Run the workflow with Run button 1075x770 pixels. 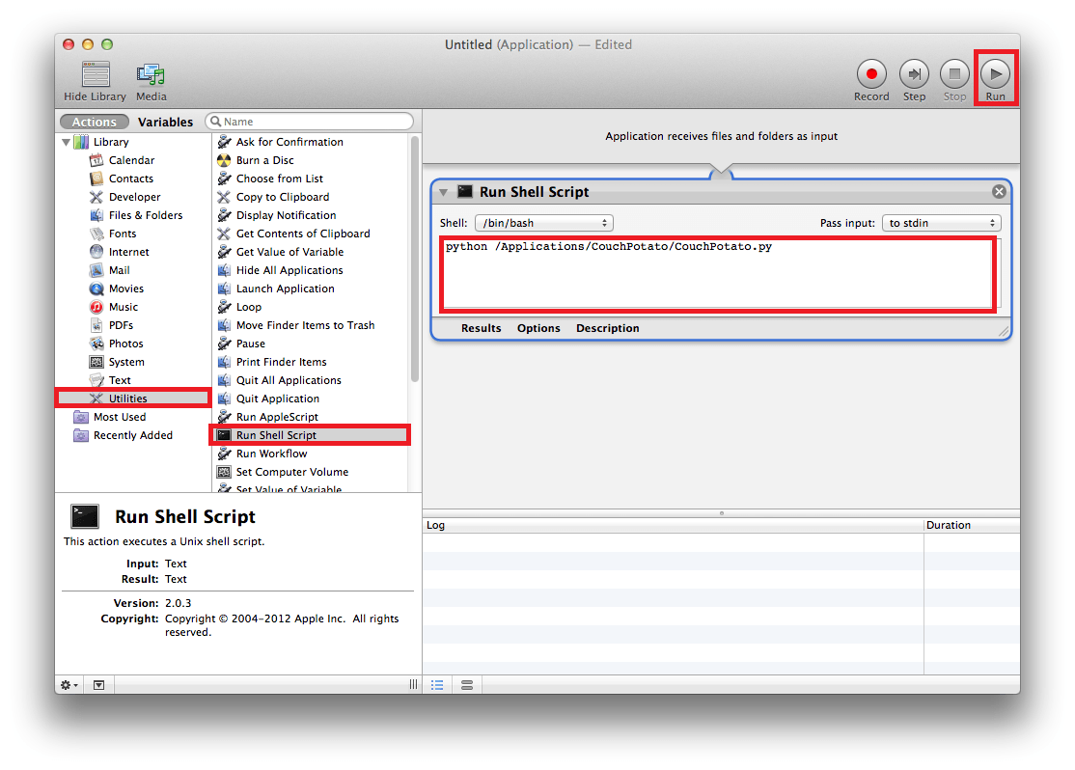point(995,74)
